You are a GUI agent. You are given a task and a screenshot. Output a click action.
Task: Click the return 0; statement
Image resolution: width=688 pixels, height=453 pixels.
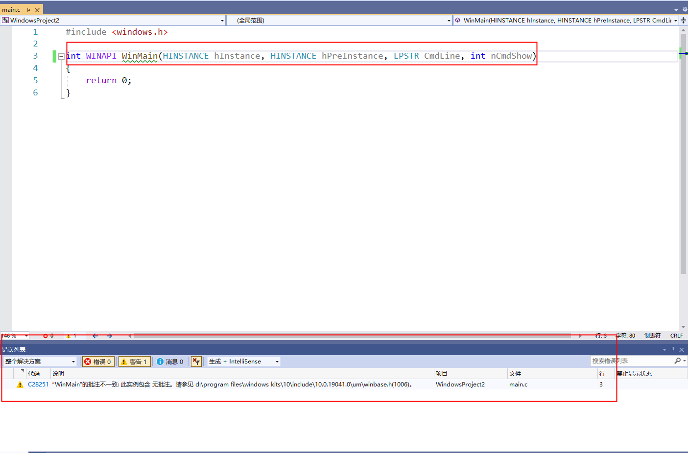[109, 80]
